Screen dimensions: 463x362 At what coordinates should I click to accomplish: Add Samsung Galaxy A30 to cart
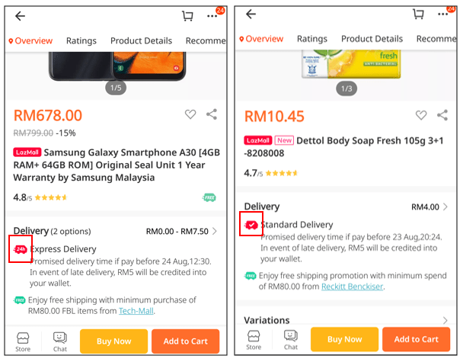(186, 341)
